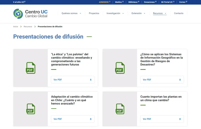Click external link icon next to Mi Portal UC
Screen dimensions: 201x129
(174, 2)
